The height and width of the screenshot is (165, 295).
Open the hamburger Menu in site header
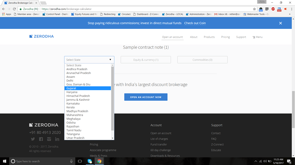[x=257, y=37]
